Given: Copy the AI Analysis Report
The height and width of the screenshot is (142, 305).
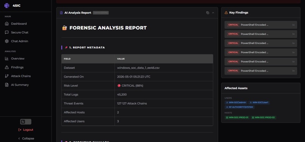Looking at the screenshot, I should [207, 12].
